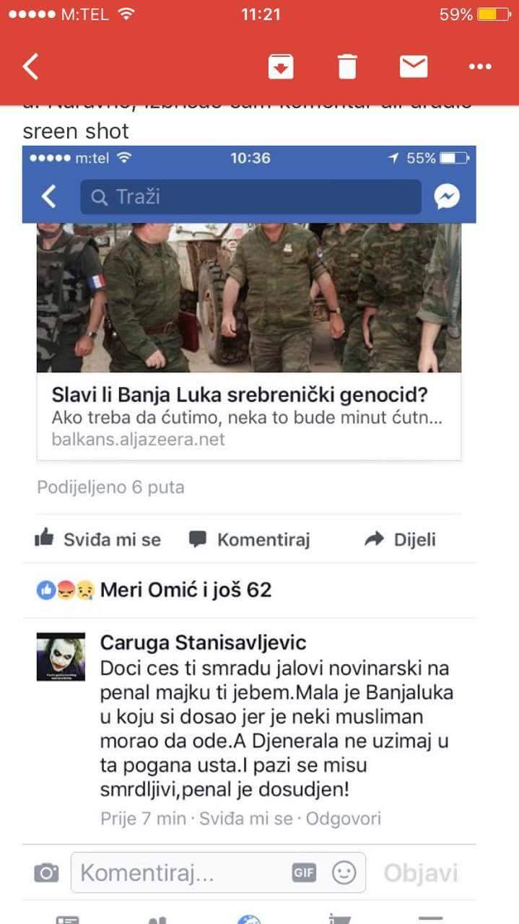Open Messenger from the chat bubble icon
This screenshot has height=924, width=519.
(x=448, y=197)
